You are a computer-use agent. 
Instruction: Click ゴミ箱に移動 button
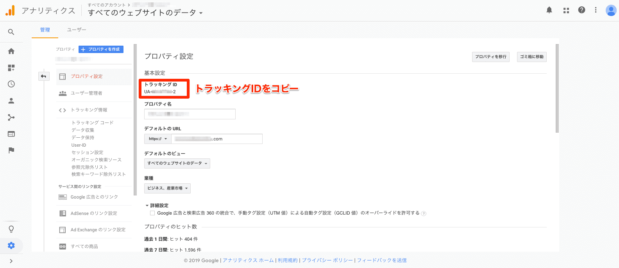(x=532, y=57)
